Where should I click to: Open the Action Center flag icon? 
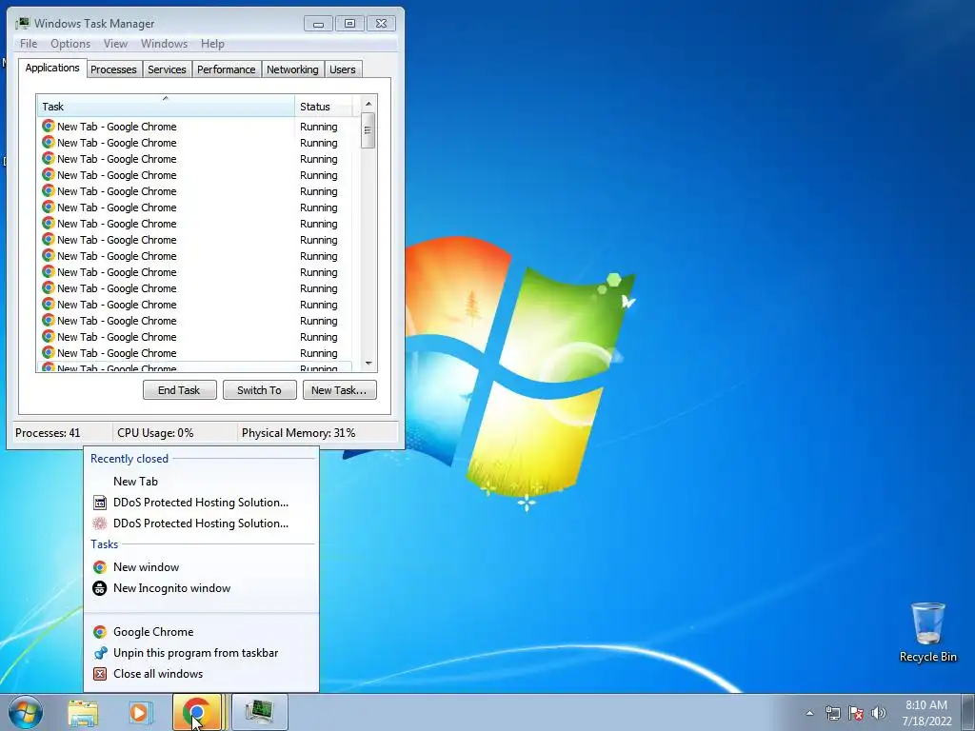856,713
